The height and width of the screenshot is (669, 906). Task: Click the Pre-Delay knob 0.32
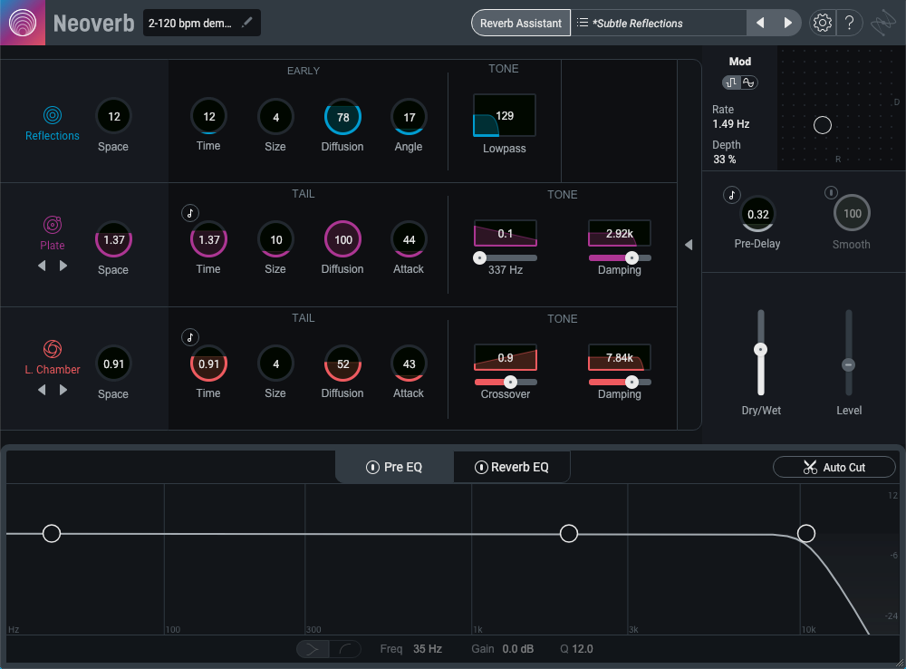click(757, 214)
